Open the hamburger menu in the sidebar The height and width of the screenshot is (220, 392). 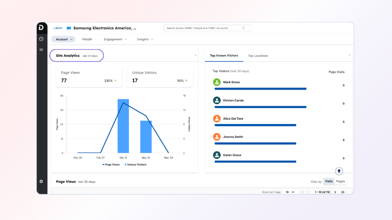coord(41,50)
